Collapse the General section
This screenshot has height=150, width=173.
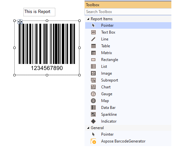click(x=88, y=128)
